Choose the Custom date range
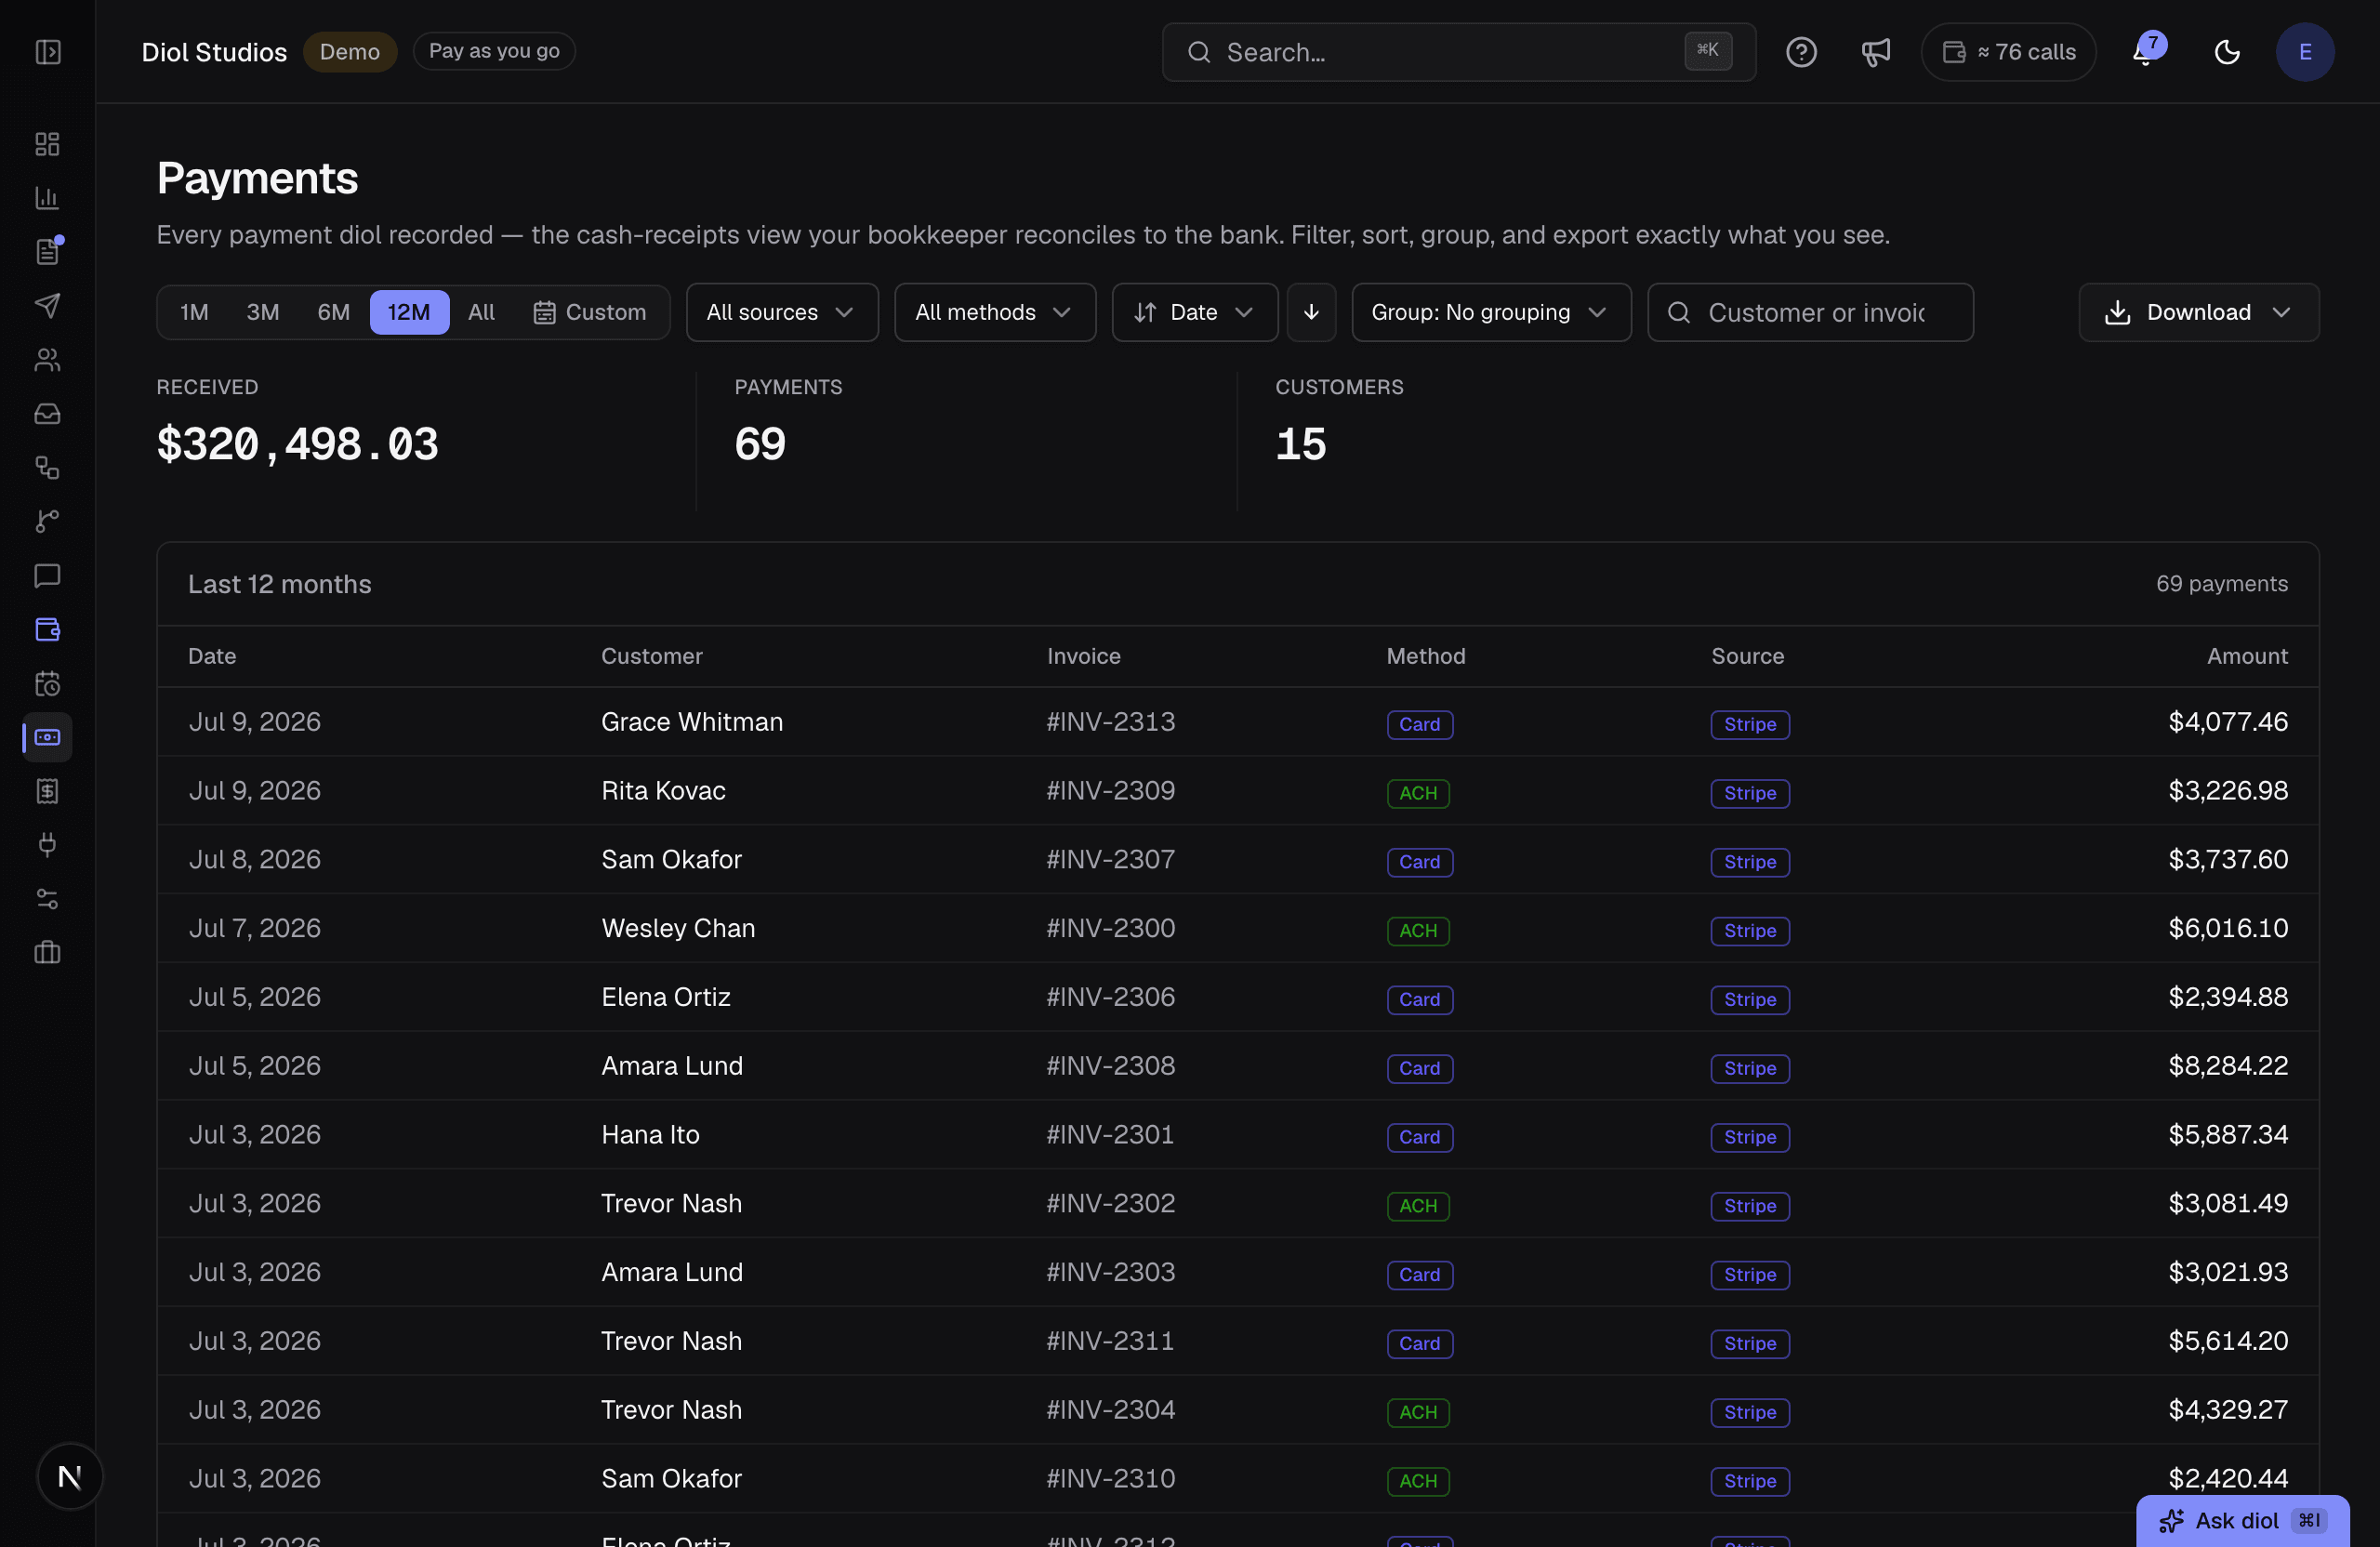 [589, 312]
